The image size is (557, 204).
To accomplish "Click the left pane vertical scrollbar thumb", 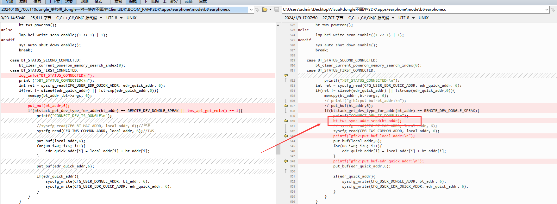I will [x=278, y=149].
